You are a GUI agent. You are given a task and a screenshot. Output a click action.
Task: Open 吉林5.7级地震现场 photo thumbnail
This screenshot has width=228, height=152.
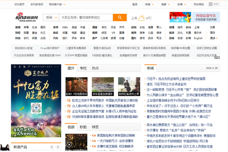tap(77, 87)
